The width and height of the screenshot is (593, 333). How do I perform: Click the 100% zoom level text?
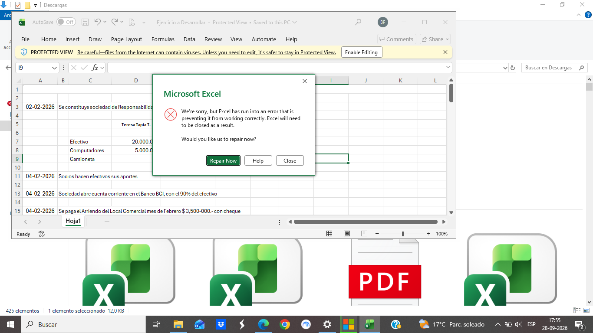441,234
